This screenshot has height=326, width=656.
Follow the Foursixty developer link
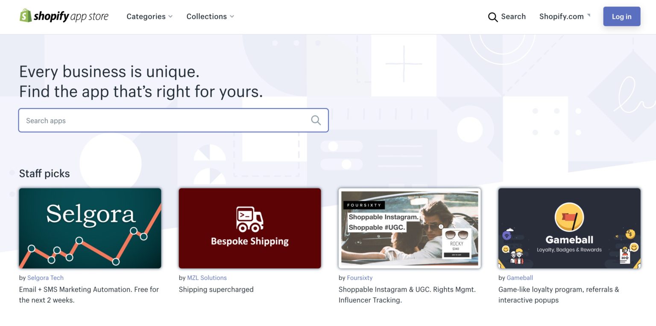pyautogui.click(x=360, y=278)
